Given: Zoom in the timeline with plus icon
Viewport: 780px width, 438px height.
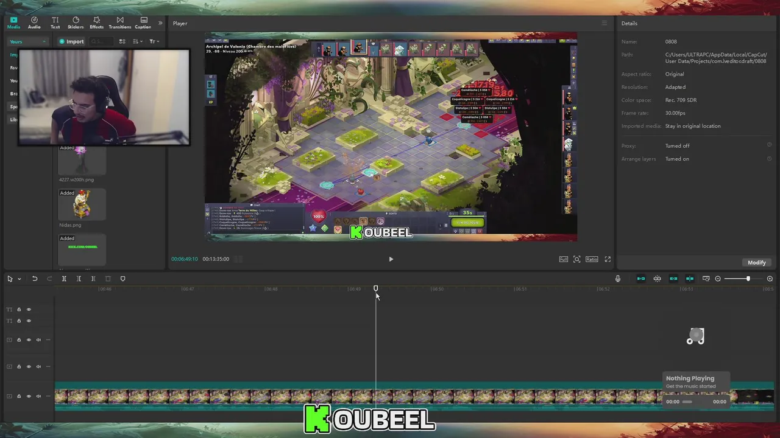Looking at the screenshot, I should [770, 279].
